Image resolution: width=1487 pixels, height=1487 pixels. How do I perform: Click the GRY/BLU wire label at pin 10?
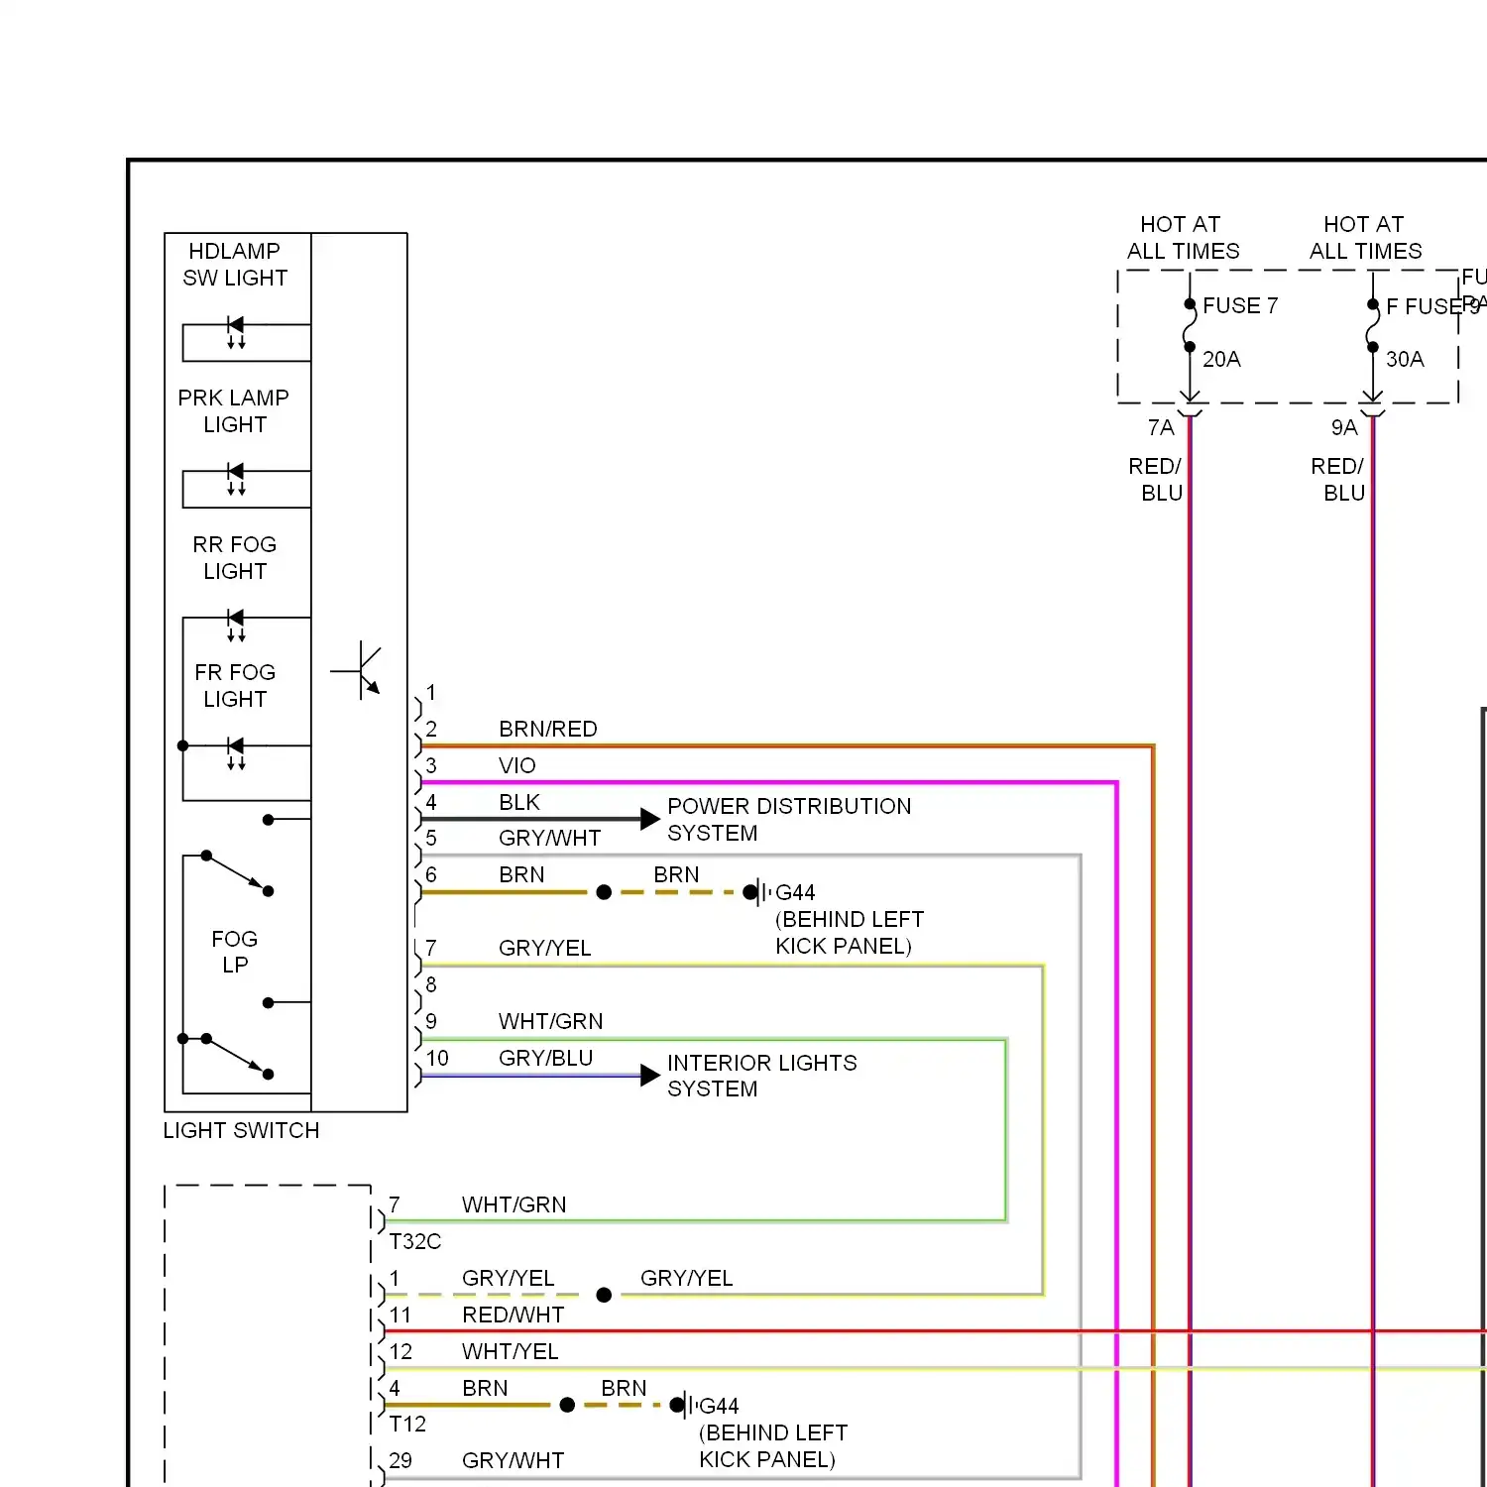546,1059
